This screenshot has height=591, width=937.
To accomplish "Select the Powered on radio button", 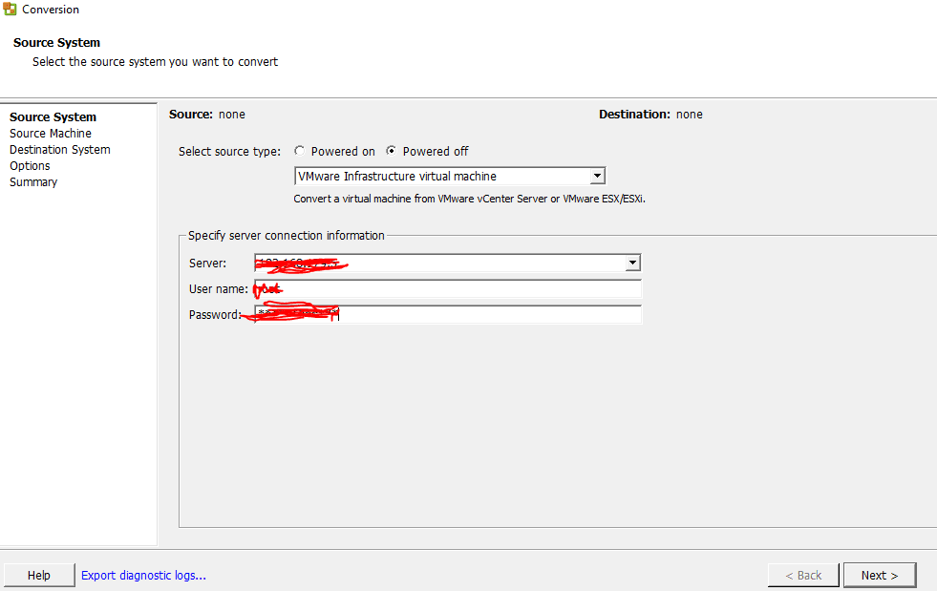I will pyautogui.click(x=299, y=151).
